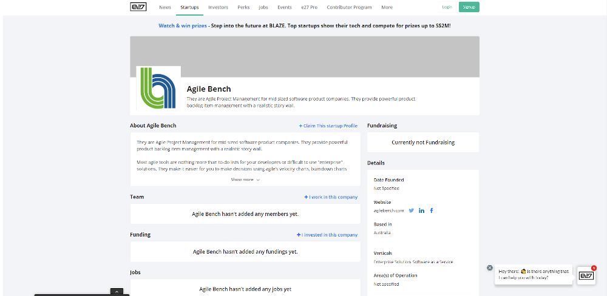This screenshot has width=607, height=296.
Task: Click the chat greeting message bubble
Action: tap(534, 275)
